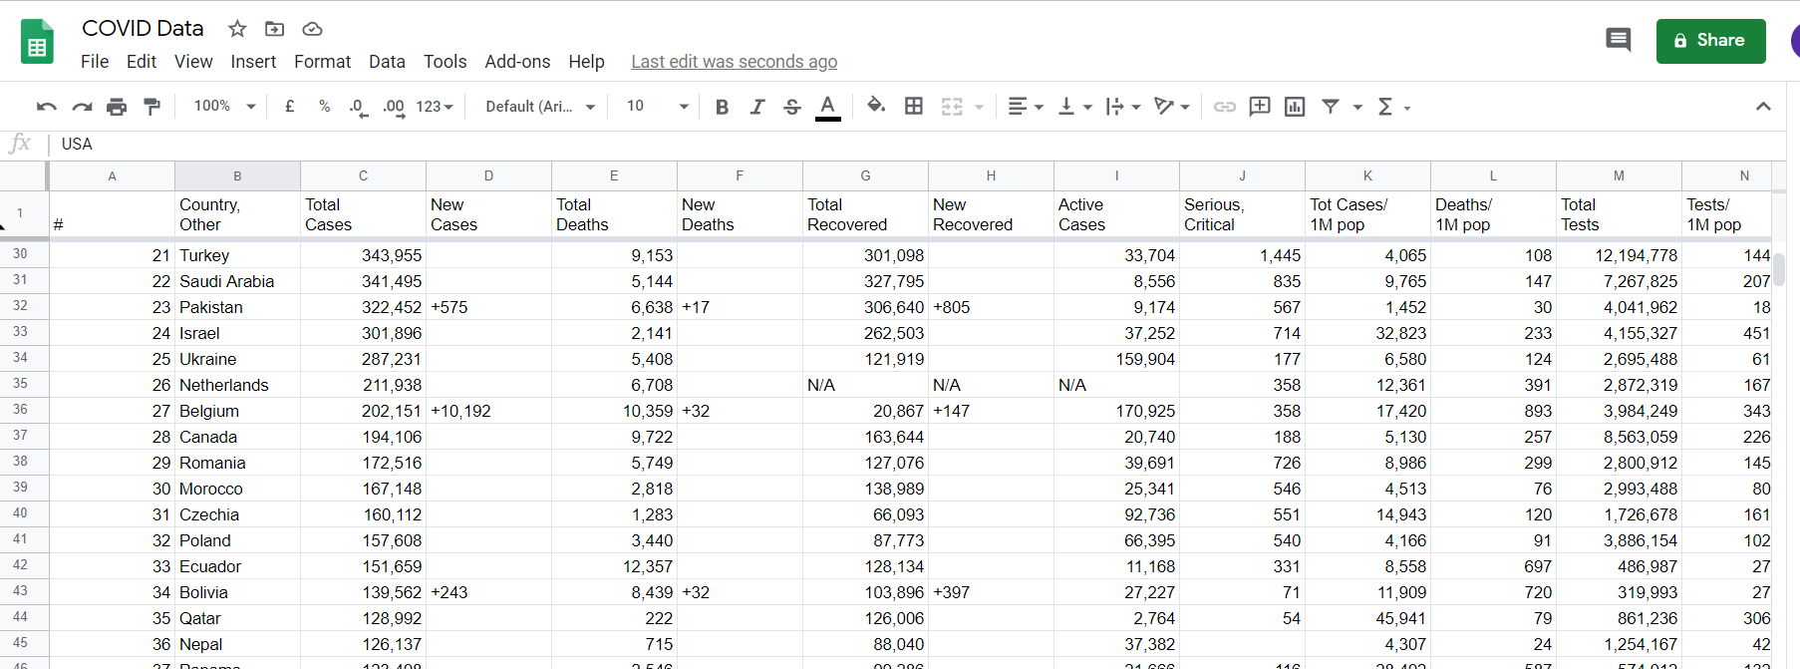Open the Add-ons menu

(517, 62)
